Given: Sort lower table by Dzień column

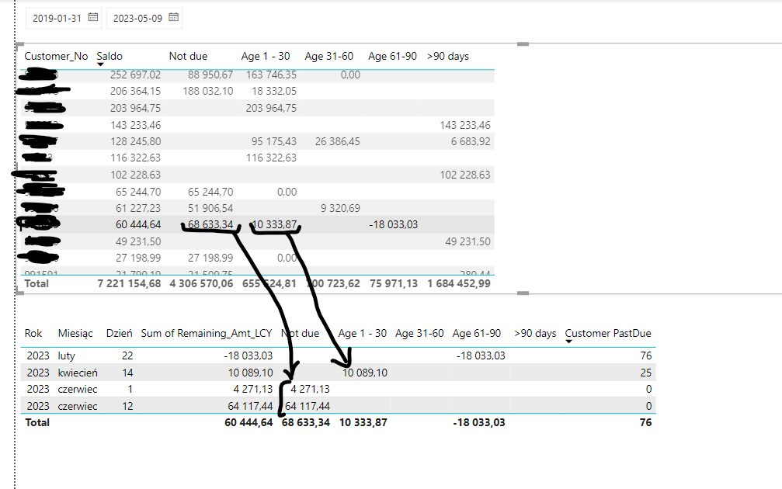Looking at the screenshot, I should [x=119, y=333].
